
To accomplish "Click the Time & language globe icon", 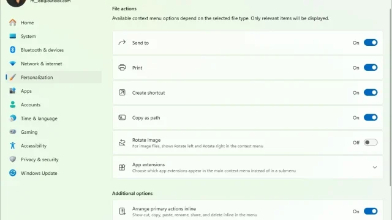I will coord(12,118).
